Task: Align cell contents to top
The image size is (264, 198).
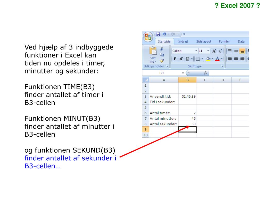Action: pyautogui.click(x=230, y=51)
